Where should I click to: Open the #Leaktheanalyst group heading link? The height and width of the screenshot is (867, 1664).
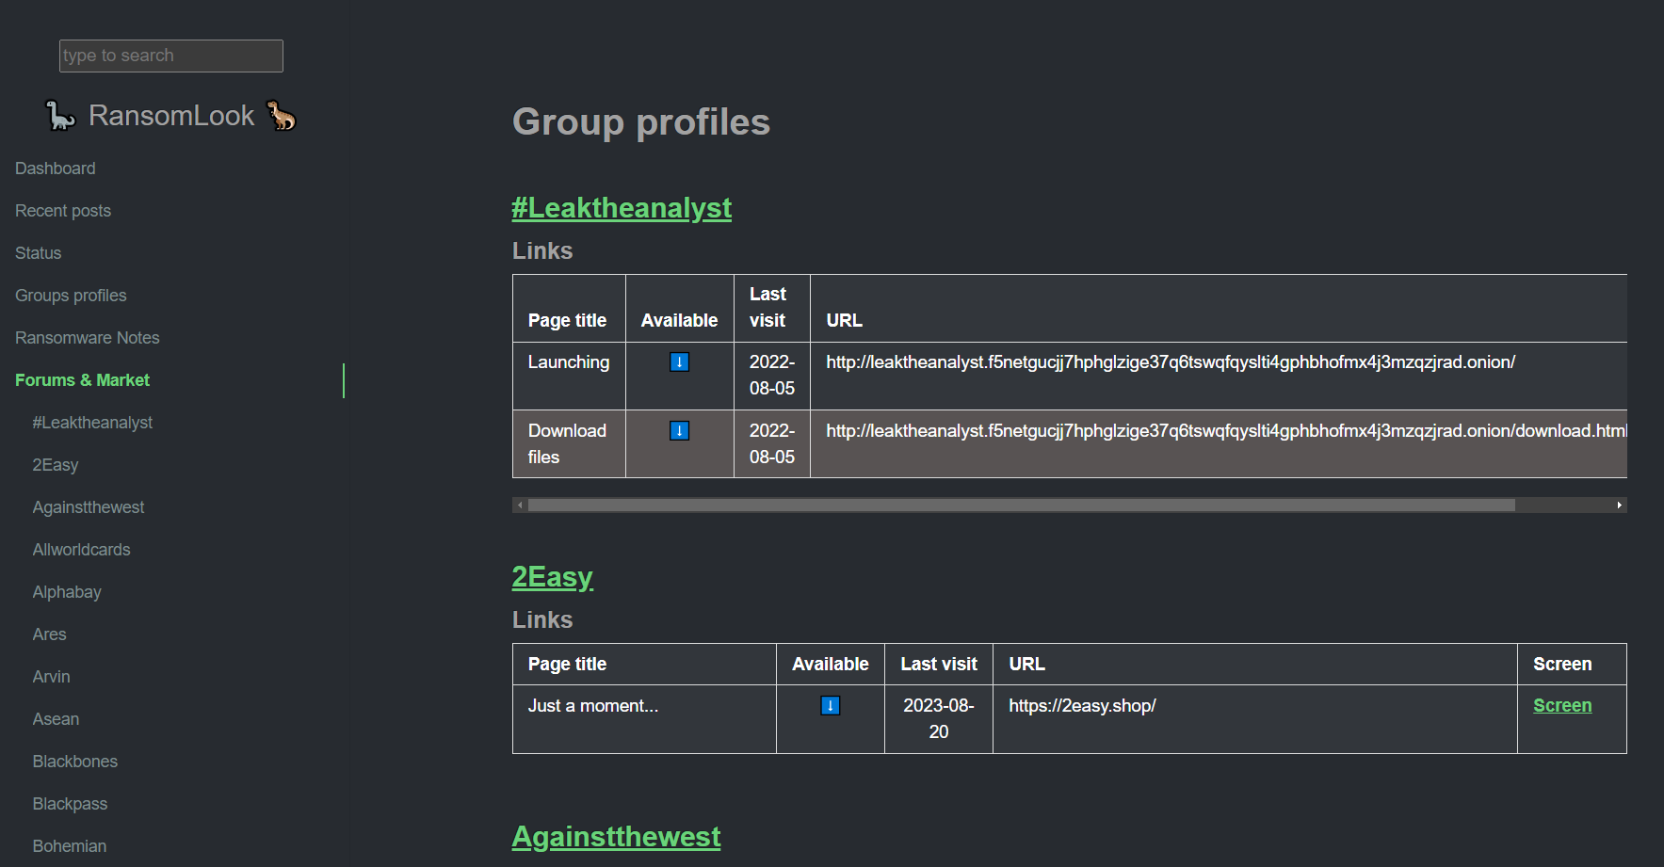tap(622, 208)
